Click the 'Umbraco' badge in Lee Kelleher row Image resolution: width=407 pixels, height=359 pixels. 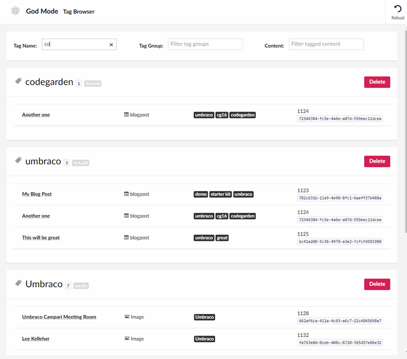(205, 339)
